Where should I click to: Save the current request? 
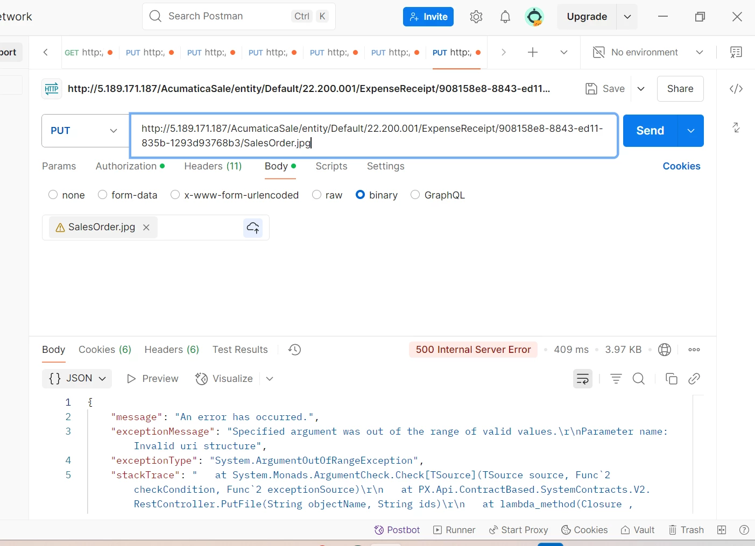pos(605,89)
